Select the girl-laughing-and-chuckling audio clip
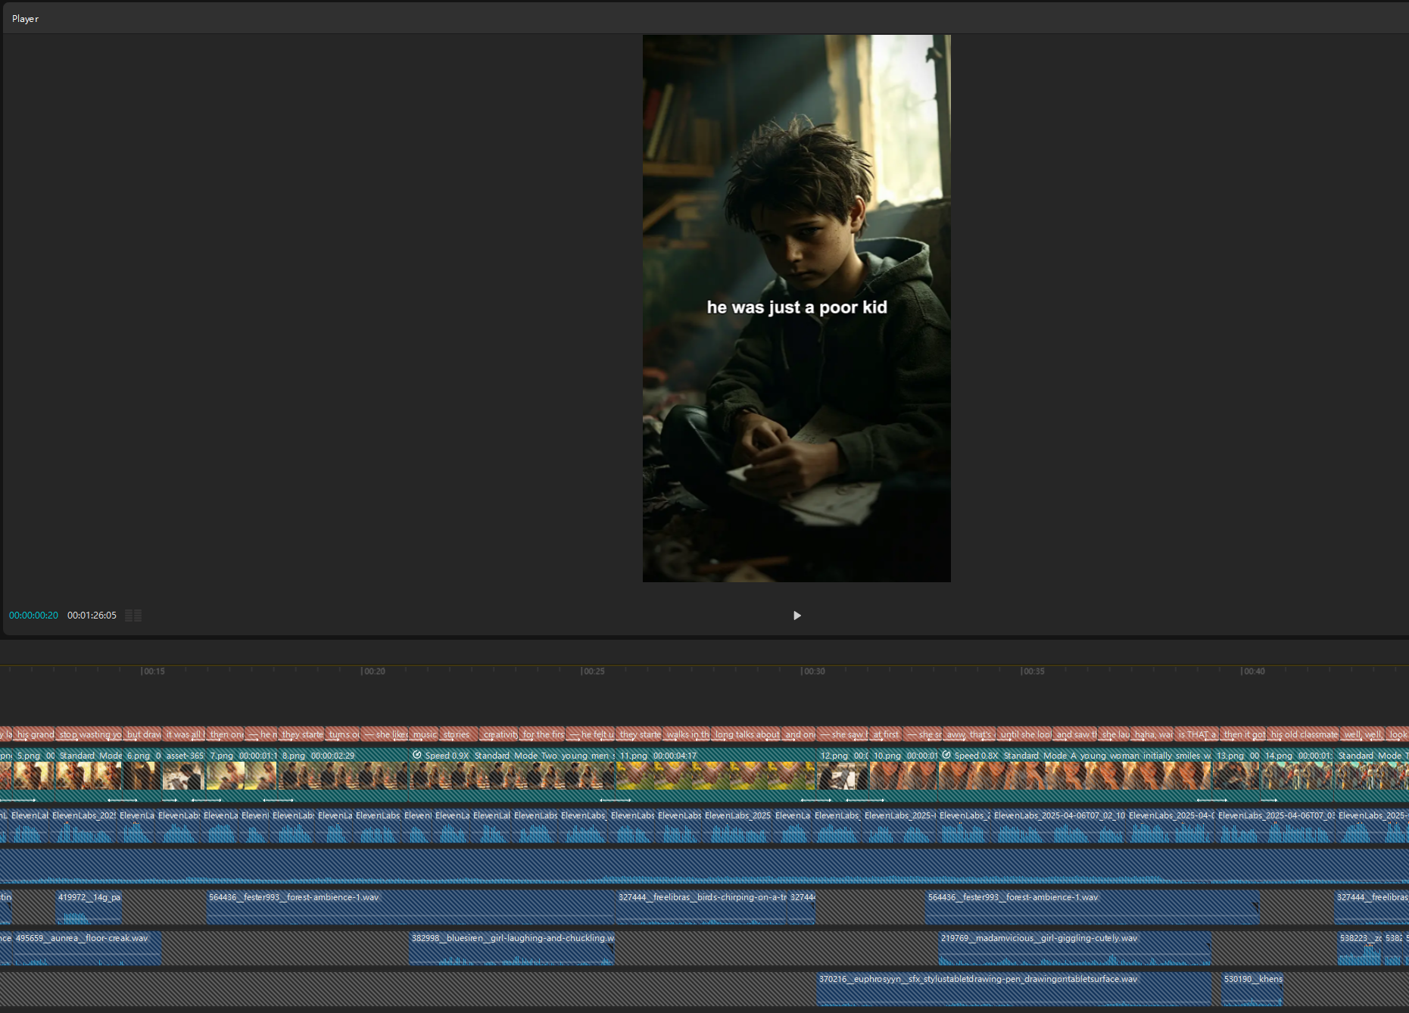The image size is (1409, 1013). (x=512, y=948)
